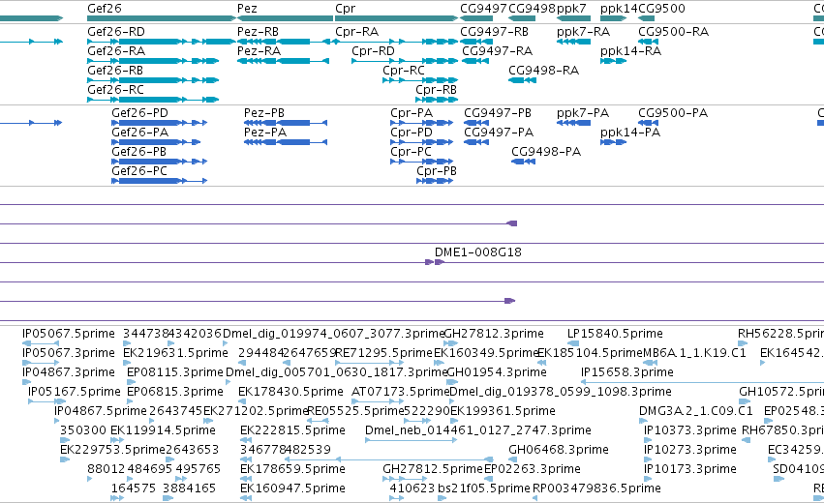The image size is (824, 503).
Task: Select the GH06468.3prime EST label
Action: (558, 450)
